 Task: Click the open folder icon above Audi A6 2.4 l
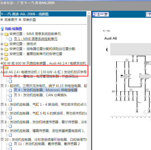[6, 67]
